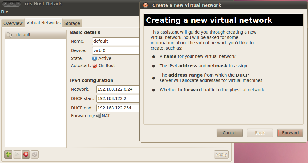Click the red Delete Network icon
The width and height of the screenshot is (308, 163).
[x=26, y=154]
